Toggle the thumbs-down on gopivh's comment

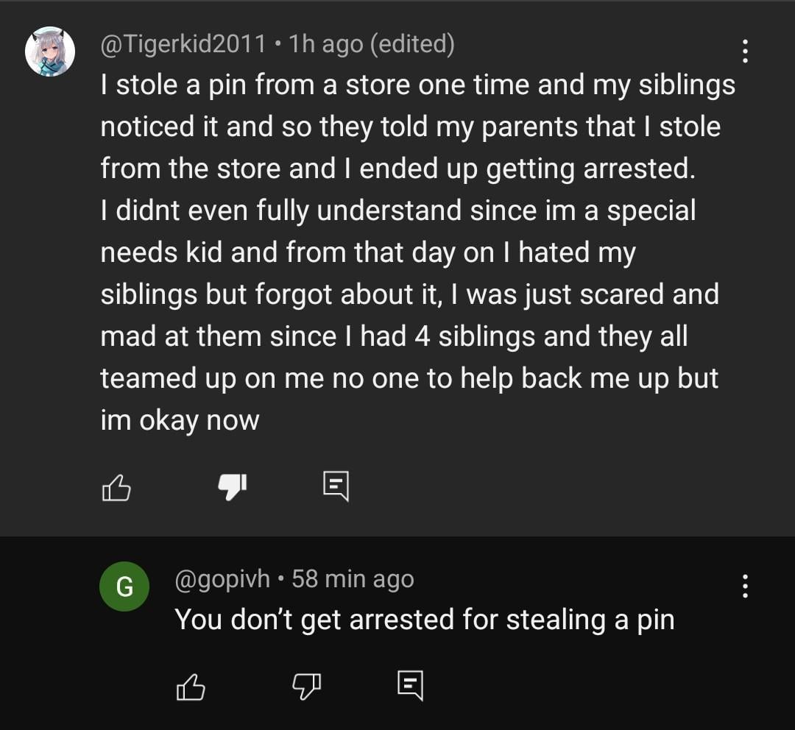point(306,685)
